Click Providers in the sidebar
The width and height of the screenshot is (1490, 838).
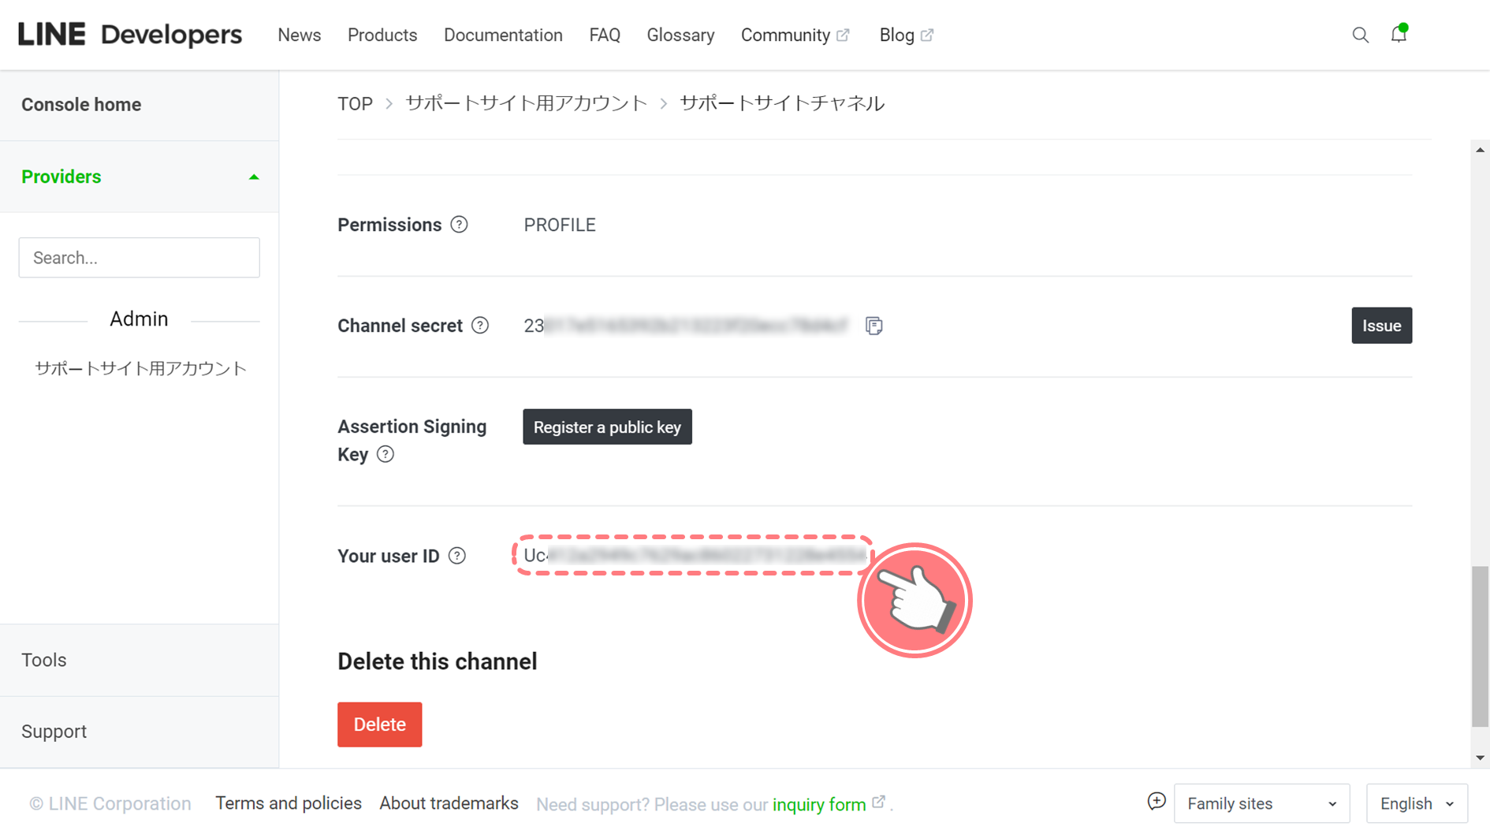tap(61, 177)
